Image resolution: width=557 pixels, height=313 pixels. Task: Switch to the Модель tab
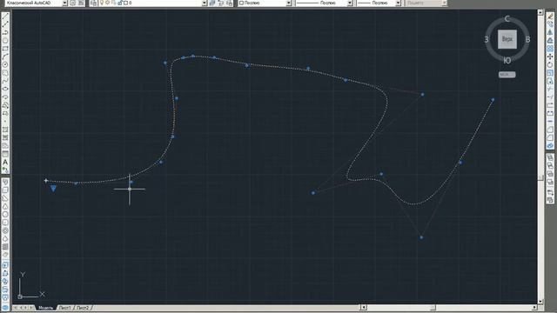45,308
